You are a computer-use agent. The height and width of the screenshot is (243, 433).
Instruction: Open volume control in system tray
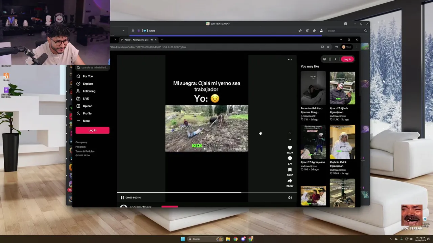pyautogui.click(x=411, y=239)
